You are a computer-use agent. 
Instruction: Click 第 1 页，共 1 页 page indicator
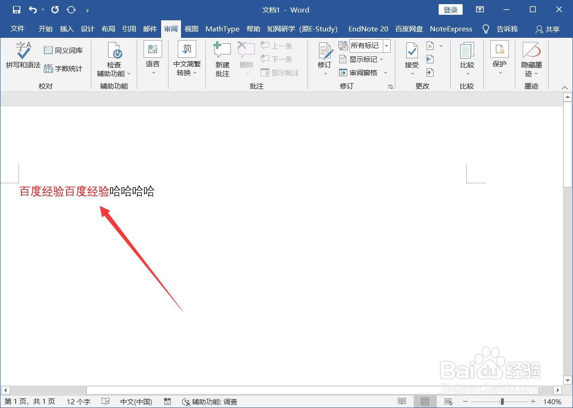30,402
